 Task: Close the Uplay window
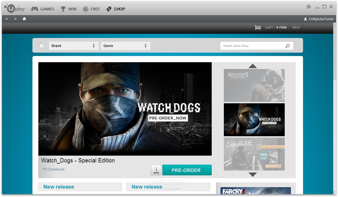331,7
